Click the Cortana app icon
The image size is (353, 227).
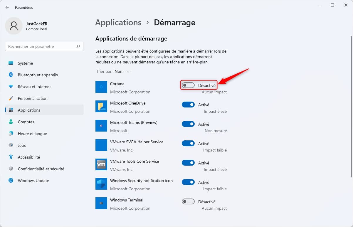[101, 87]
